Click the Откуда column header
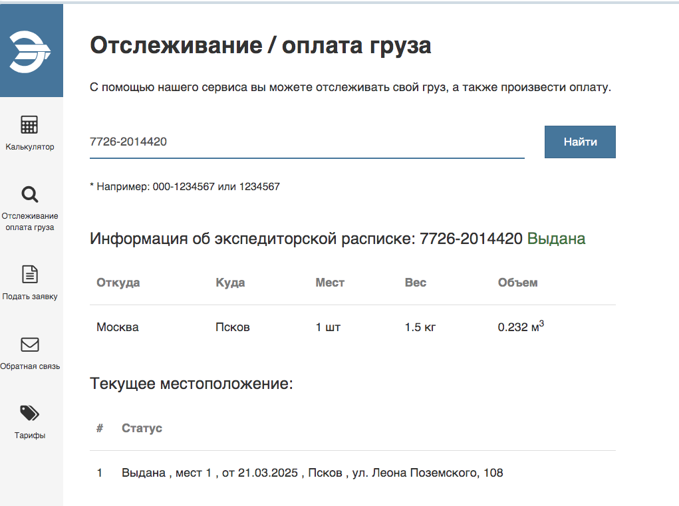This screenshot has width=679, height=506. 118,283
